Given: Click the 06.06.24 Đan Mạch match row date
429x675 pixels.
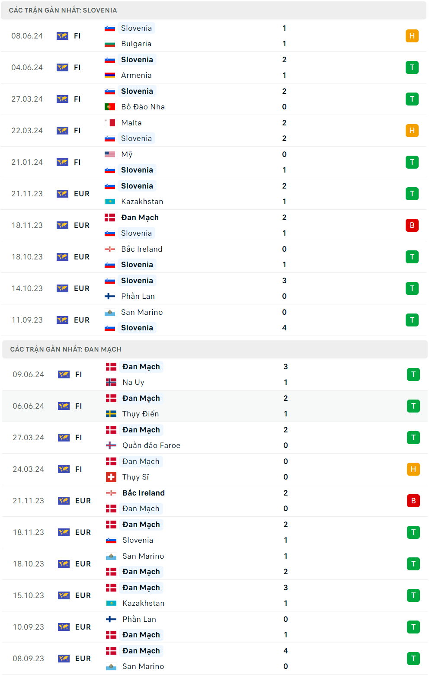Looking at the screenshot, I should pos(29,406).
